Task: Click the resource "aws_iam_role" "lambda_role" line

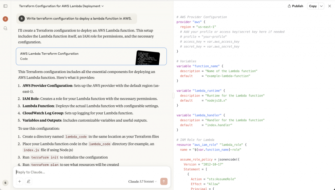Action: (x=212, y=145)
